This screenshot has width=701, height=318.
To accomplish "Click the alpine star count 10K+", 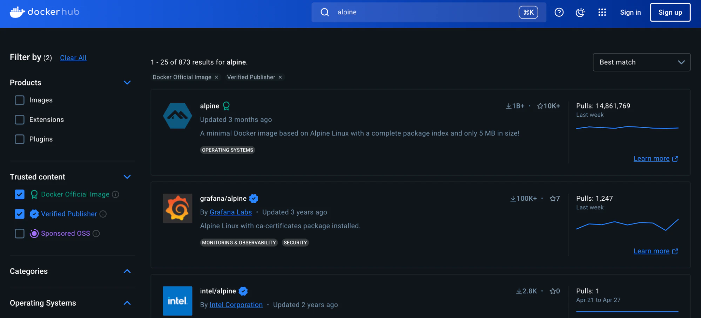I will [x=548, y=106].
